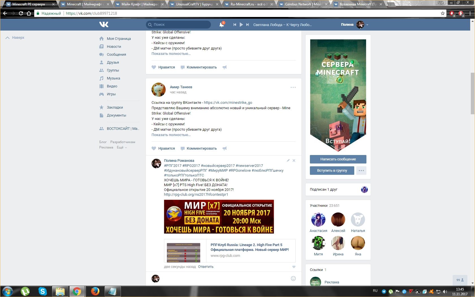The height and width of the screenshot is (297, 475).
Task: Open the emoji picker in comment box
Action: [x=293, y=278]
